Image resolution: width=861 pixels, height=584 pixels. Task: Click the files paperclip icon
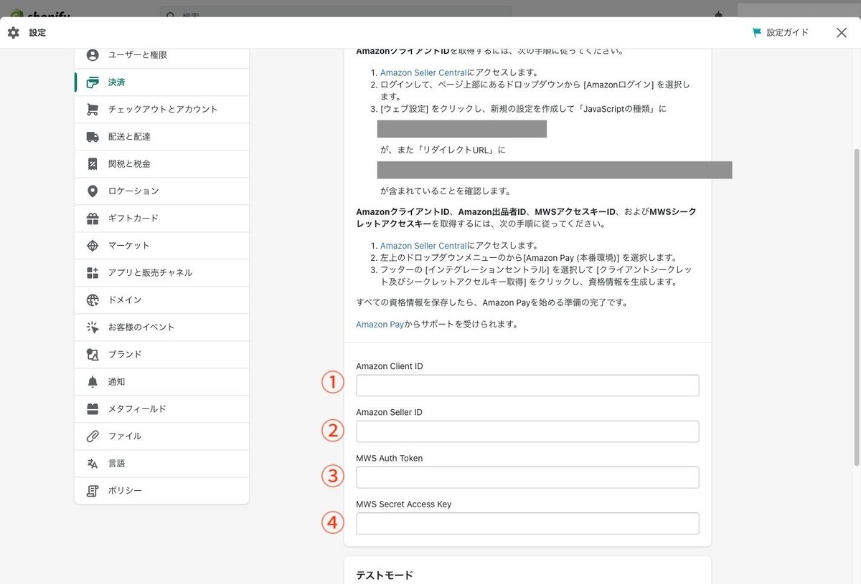[x=93, y=436]
